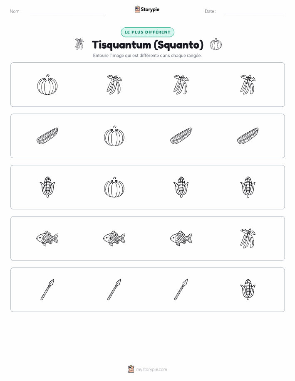Click the Tisquantum (Squanto) title

(x=147, y=45)
